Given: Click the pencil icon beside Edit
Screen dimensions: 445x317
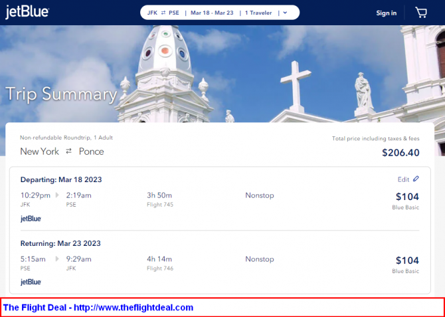Looking at the screenshot, I should coord(416,179).
